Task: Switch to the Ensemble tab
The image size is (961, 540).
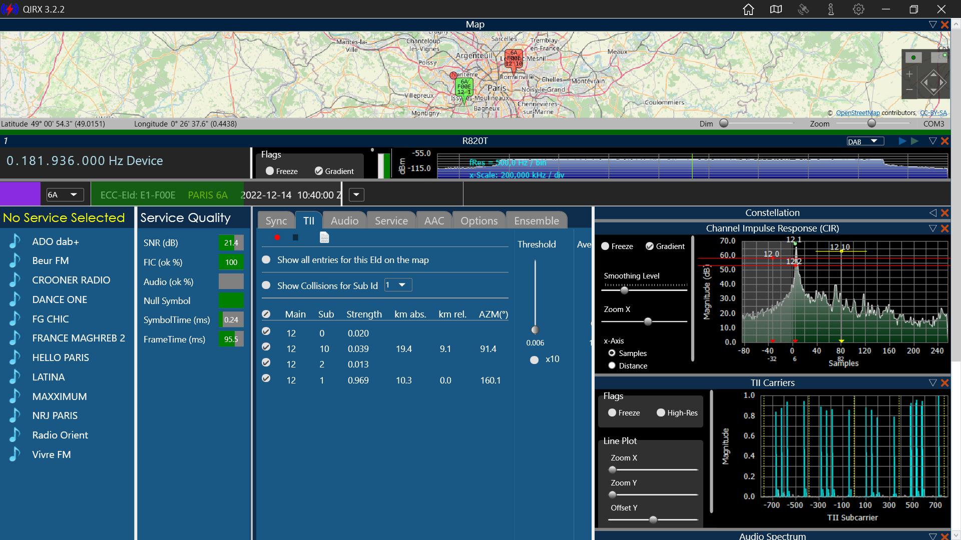Action: (x=537, y=220)
